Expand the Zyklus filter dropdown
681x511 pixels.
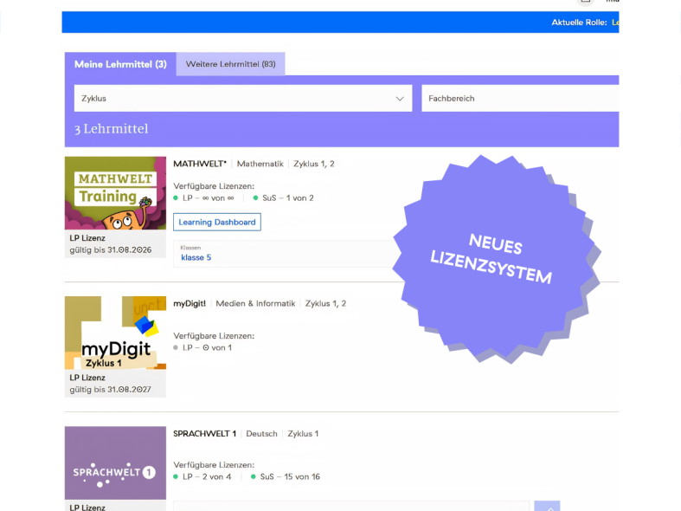(243, 98)
